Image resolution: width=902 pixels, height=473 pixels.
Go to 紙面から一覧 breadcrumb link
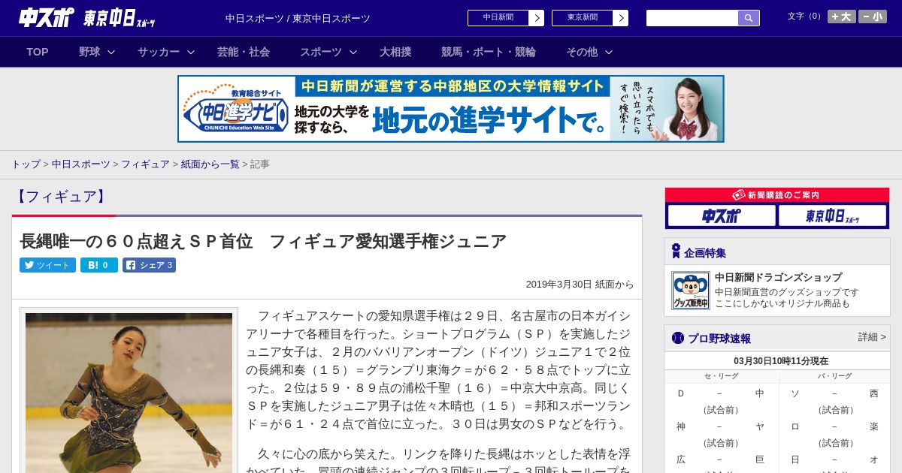pyautogui.click(x=210, y=164)
